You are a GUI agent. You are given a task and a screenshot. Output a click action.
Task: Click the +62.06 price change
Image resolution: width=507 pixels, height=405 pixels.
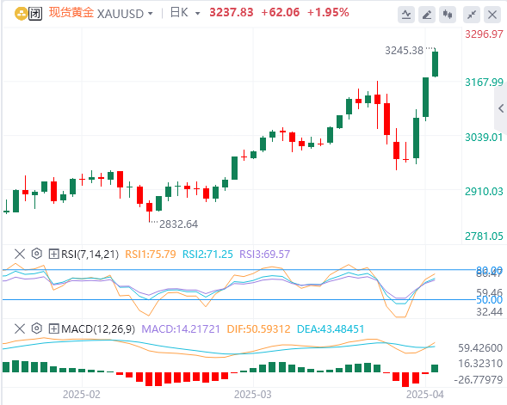click(x=281, y=13)
